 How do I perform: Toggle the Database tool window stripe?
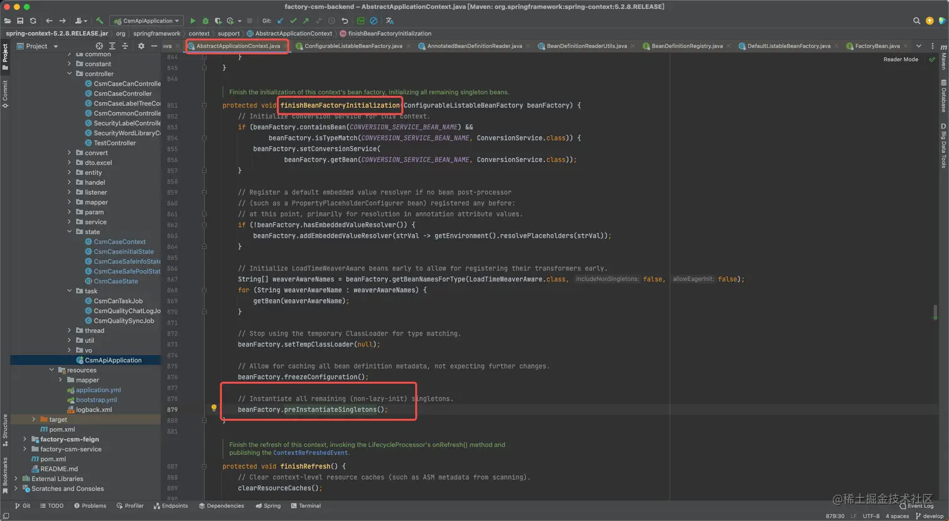943,96
